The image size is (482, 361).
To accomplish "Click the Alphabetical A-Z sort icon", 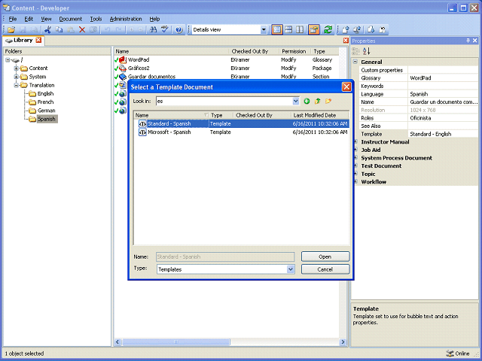I will [367, 51].
